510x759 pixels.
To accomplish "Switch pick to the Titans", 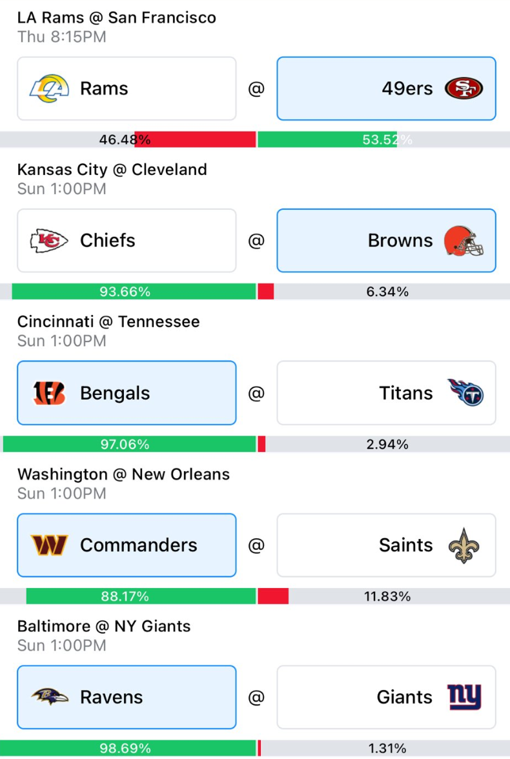I will (x=386, y=393).
